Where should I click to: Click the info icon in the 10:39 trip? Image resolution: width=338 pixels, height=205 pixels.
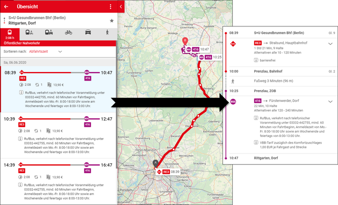(20, 139)
